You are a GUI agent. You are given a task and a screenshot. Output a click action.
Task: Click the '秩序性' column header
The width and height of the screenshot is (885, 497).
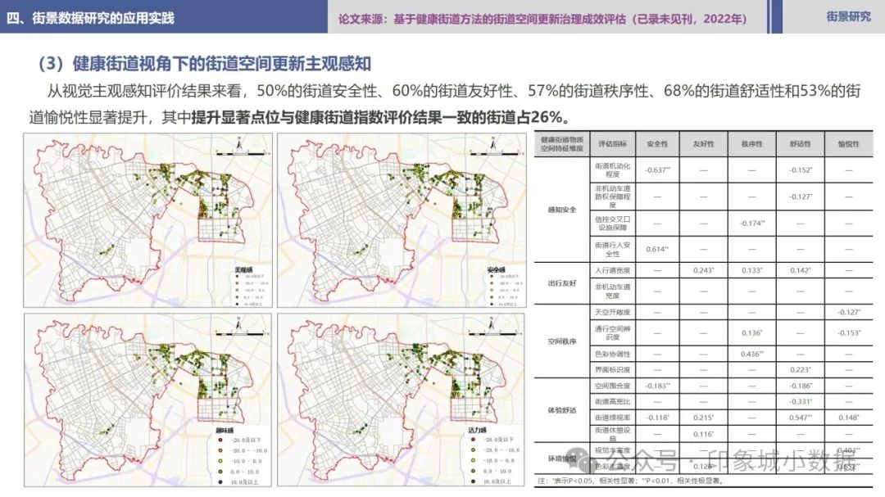click(751, 144)
